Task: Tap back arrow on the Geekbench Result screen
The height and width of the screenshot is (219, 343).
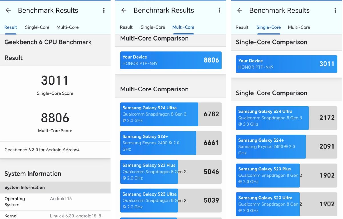Action: pos(8,10)
